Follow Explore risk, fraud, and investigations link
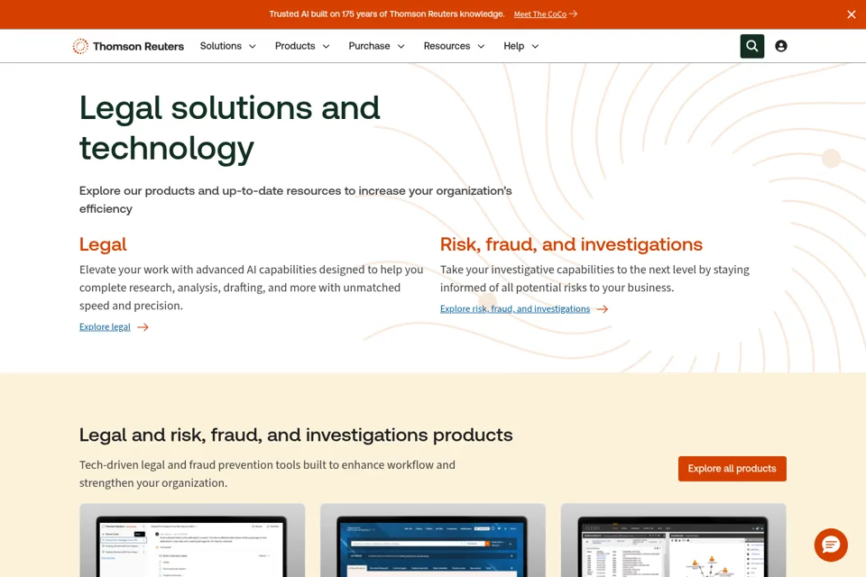Viewport: 866px width, 577px height. tap(515, 308)
